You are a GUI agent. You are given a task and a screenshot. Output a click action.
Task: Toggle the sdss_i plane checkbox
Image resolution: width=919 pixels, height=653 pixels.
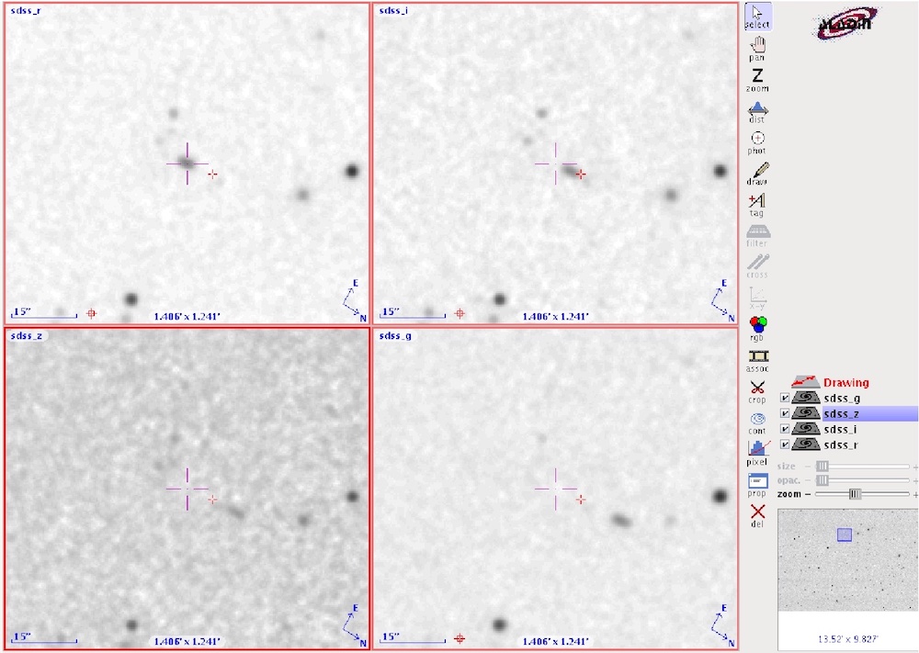click(x=785, y=429)
